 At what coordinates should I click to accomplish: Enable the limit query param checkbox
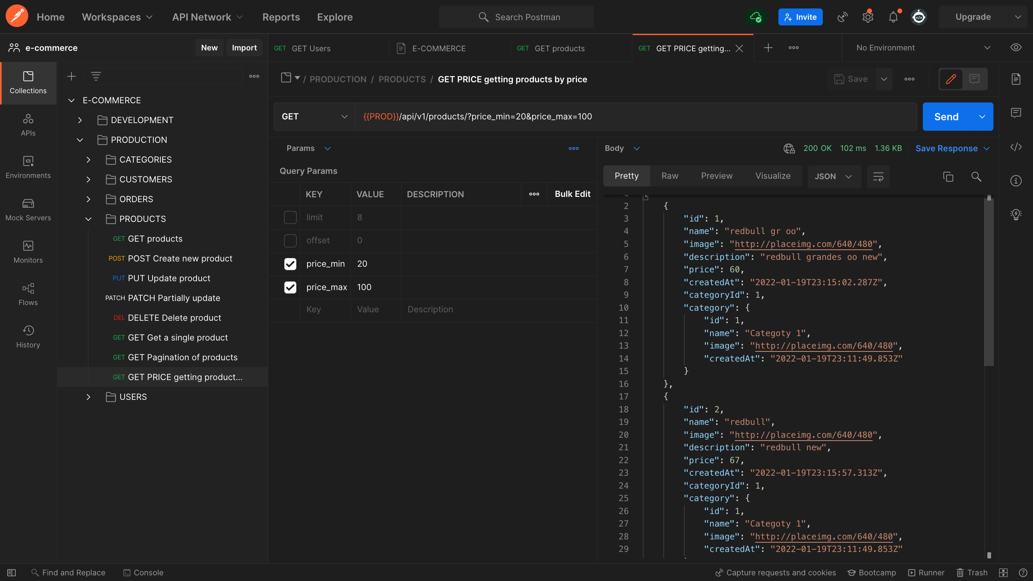point(290,217)
